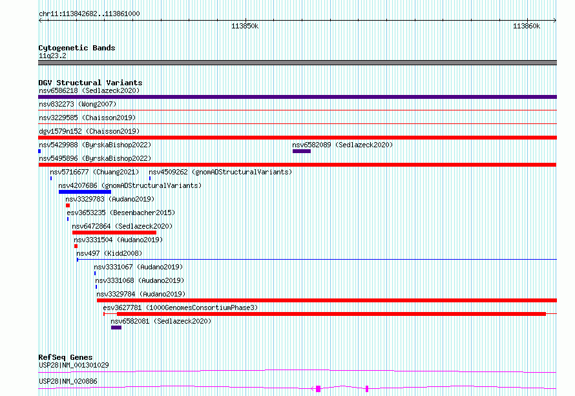Open the nsv5716677 (Chuang2021) label
This screenshot has height=396, width=575.
click(x=94, y=172)
